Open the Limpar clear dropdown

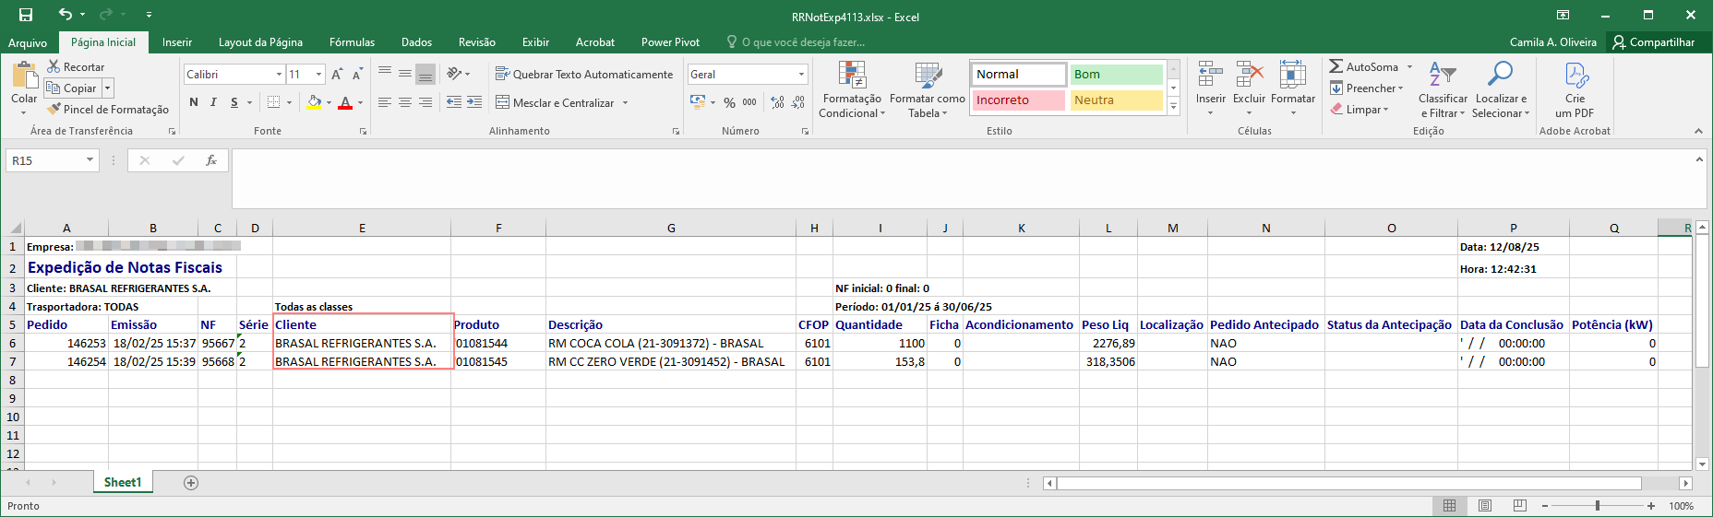pyautogui.click(x=1360, y=110)
